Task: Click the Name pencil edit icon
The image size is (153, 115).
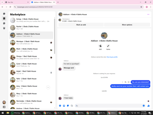Action: [x=108, y=46]
